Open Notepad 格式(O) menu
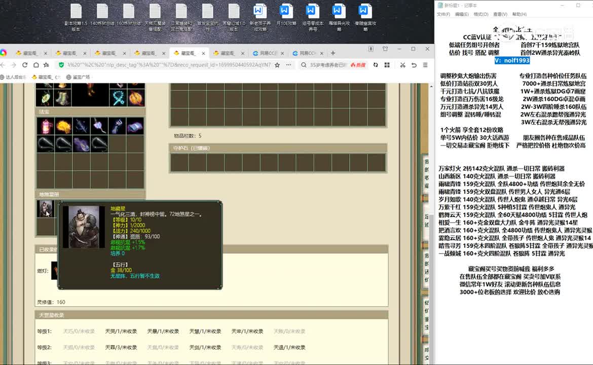 (480, 14)
